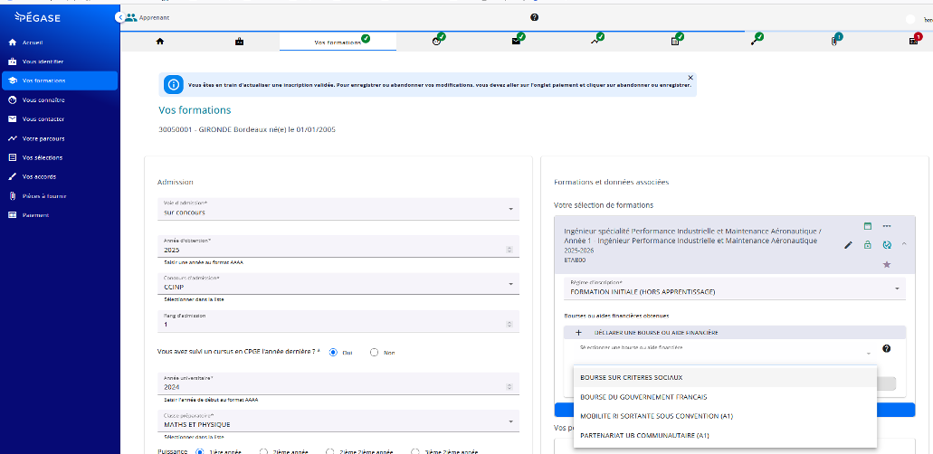Click the "Rang d'admission" input field
The height and width of the screenshot is (454, 933).
click(335, 322)
